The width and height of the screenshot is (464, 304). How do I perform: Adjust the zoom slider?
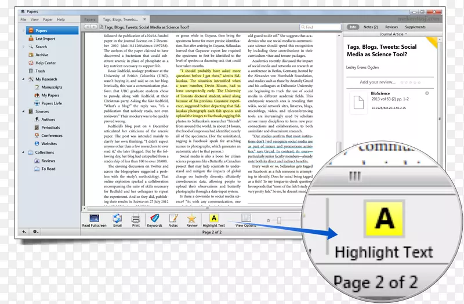(279, 220)
